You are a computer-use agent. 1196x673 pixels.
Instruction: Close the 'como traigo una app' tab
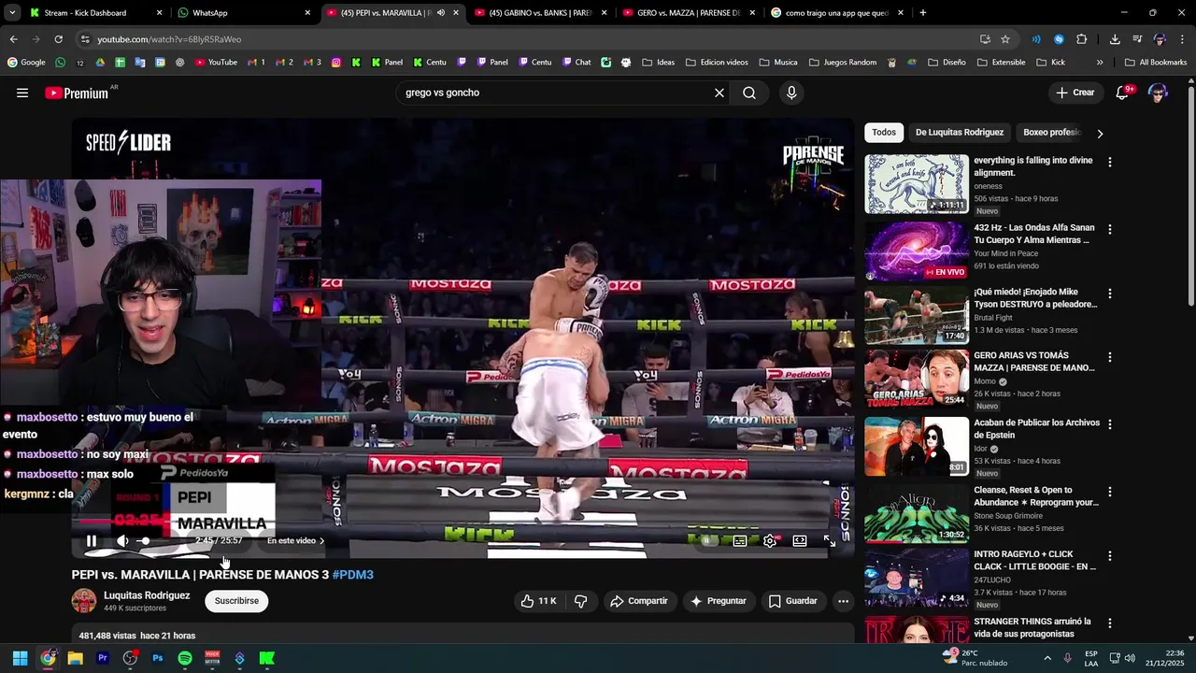[x=901, y=13]
